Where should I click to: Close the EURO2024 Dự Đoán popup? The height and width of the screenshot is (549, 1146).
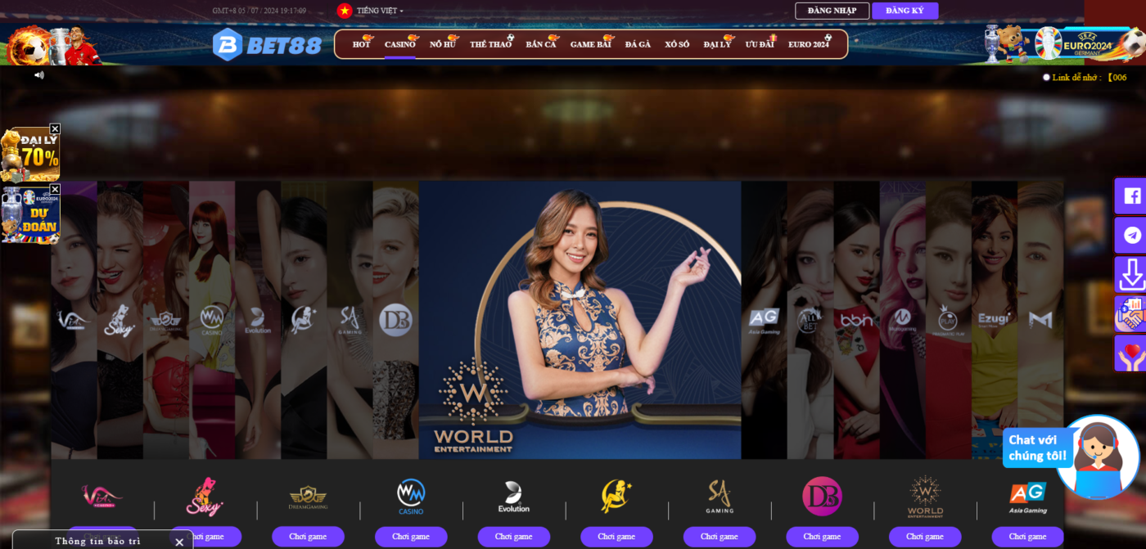coord(55,188)
